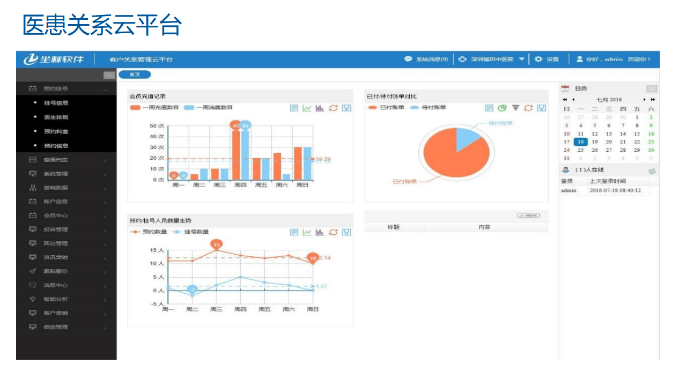Toggle 一周充值数目 legend series
The height and width of the screenshot is (386, 686).
(x=154, y=108)
